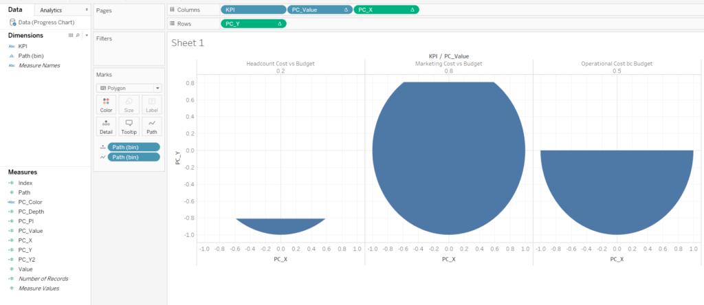704x305 pixels.
Task: Open the Tooltip marks editor
Action: (x=128, y=126)
